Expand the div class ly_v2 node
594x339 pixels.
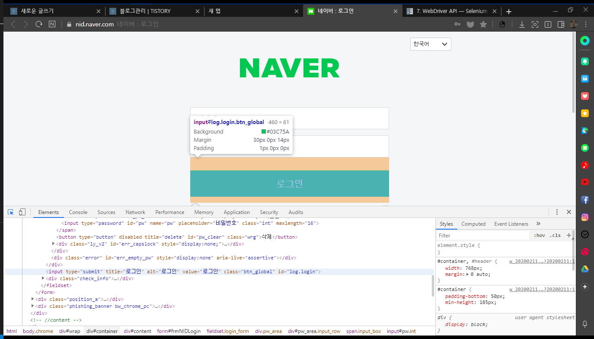(x=54, y=244)
